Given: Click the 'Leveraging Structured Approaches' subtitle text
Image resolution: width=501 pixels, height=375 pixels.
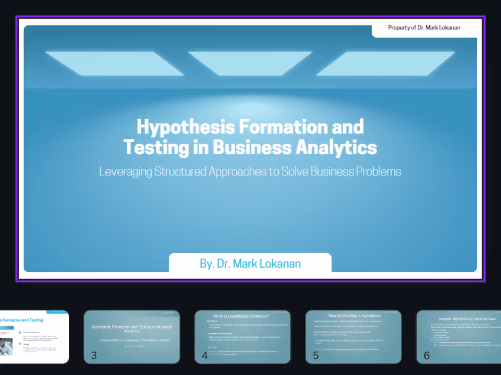Looking at the screenshot, I should 250,171.
